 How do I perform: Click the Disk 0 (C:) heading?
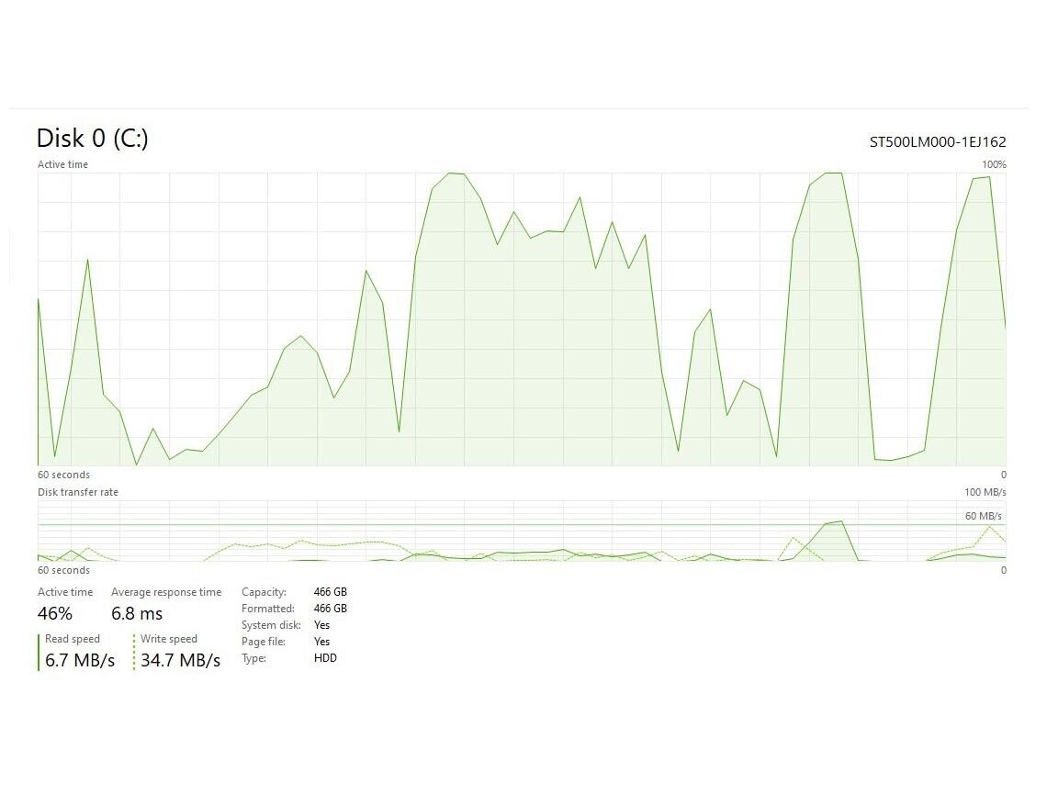coord(92,139)
